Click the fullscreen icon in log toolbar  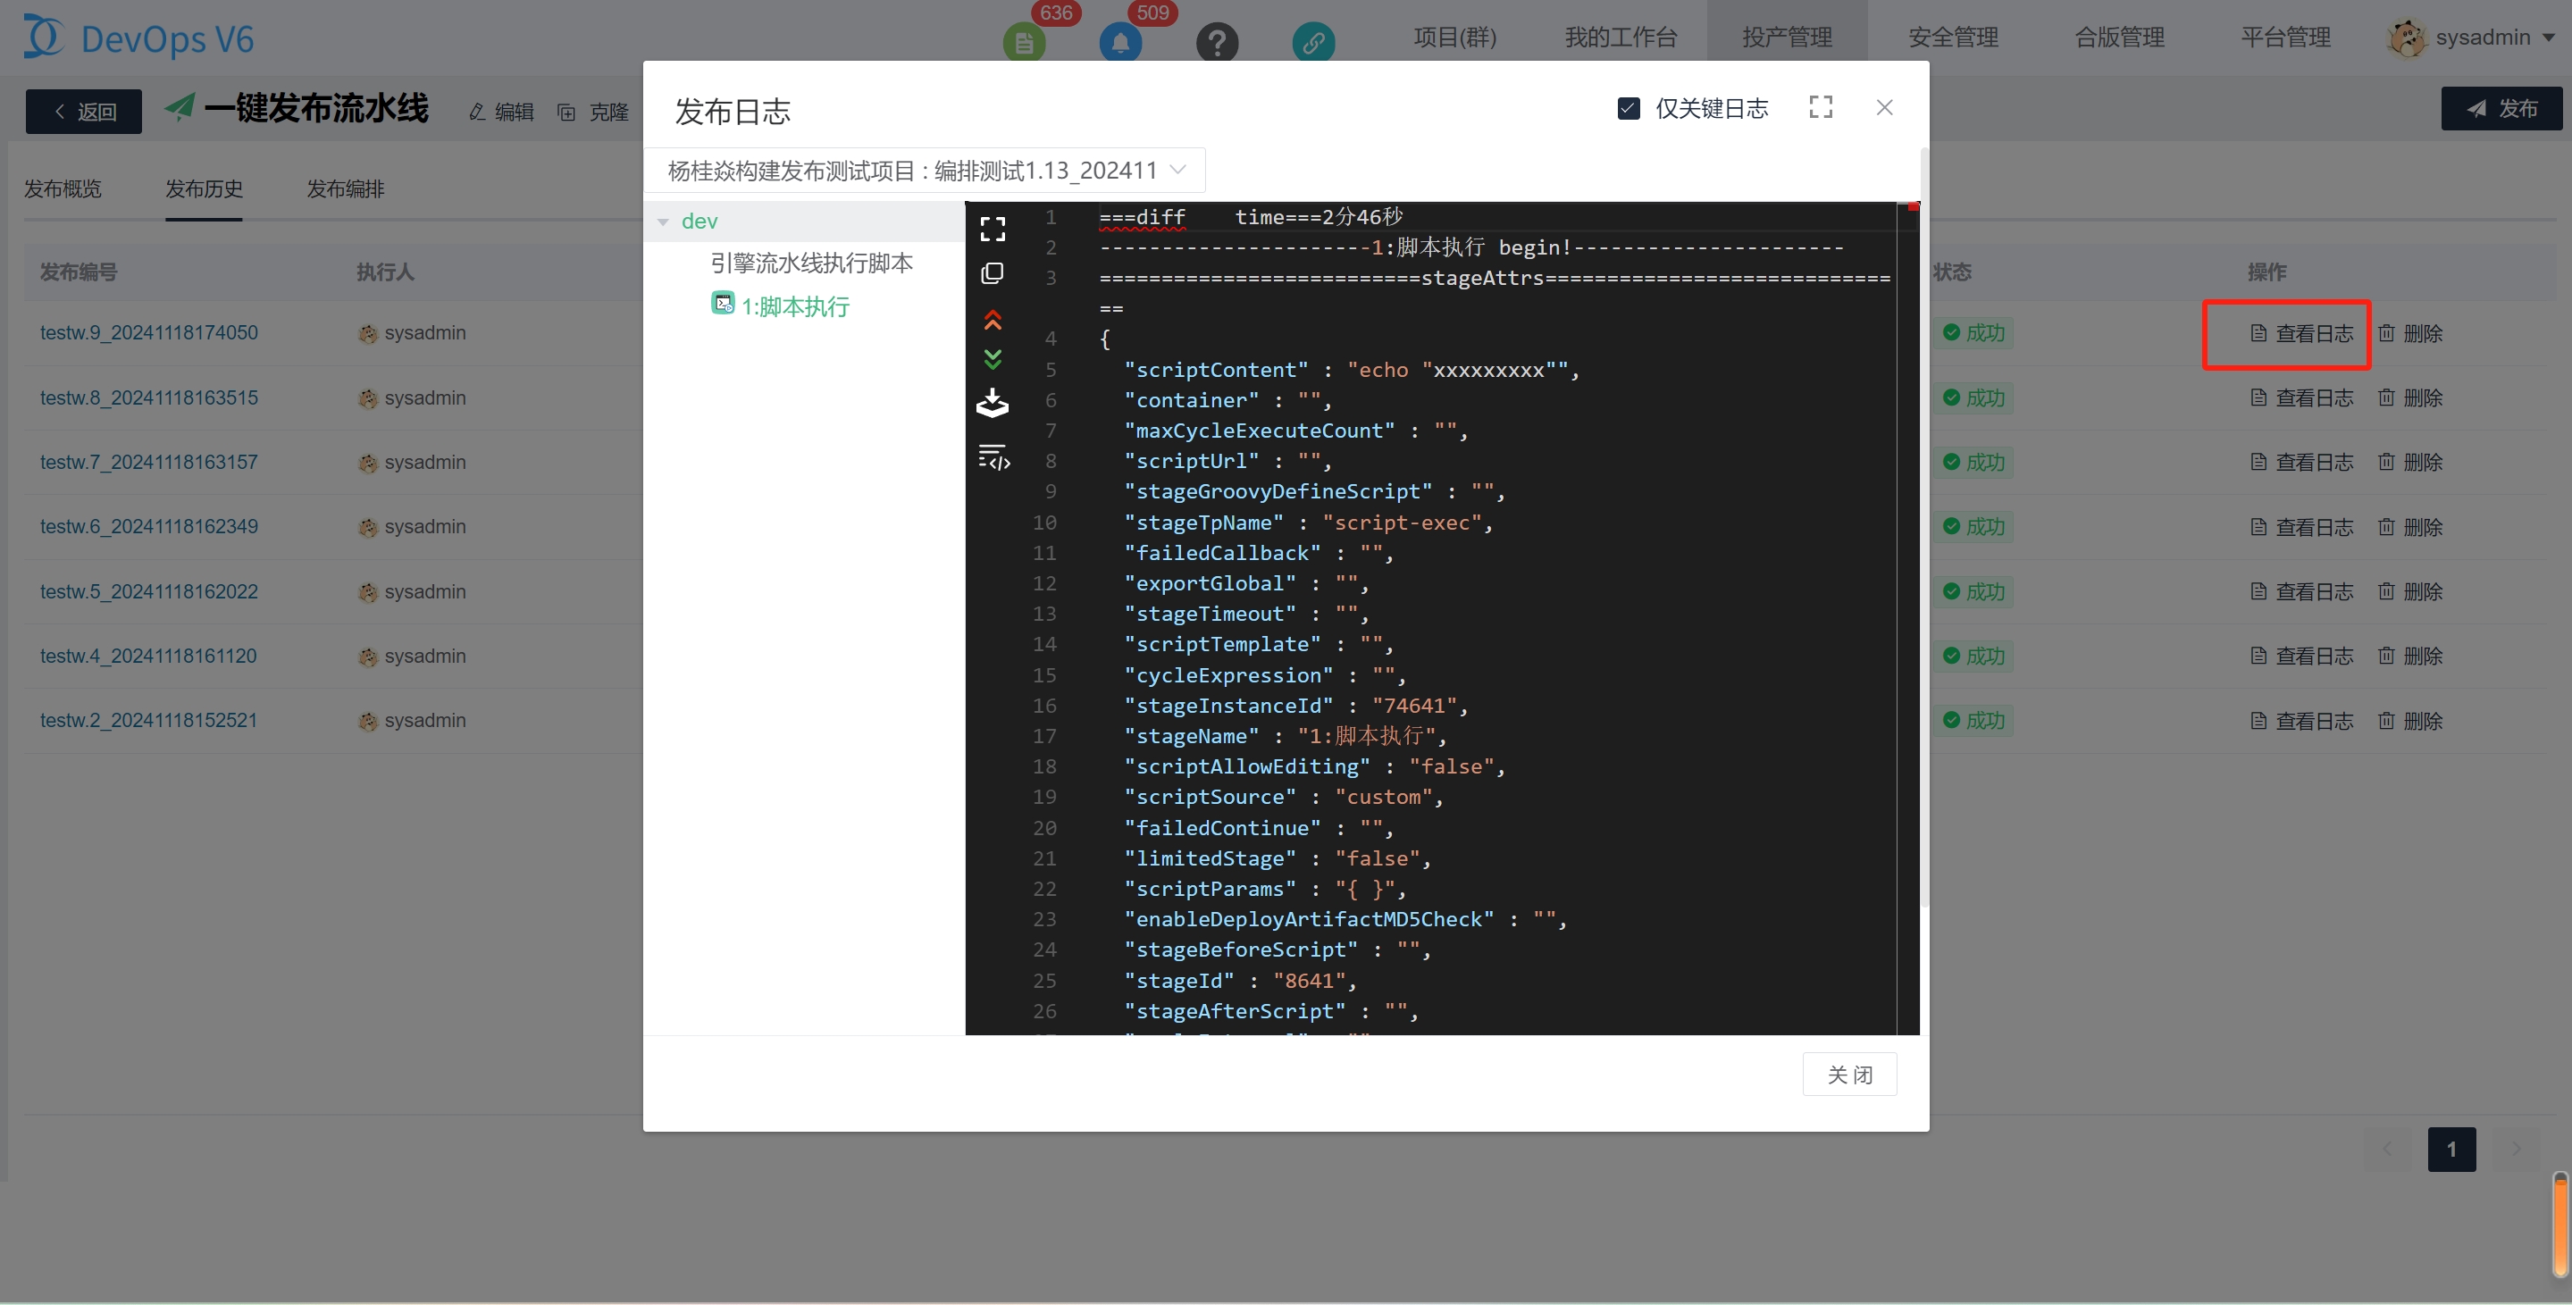click(992, 229)
